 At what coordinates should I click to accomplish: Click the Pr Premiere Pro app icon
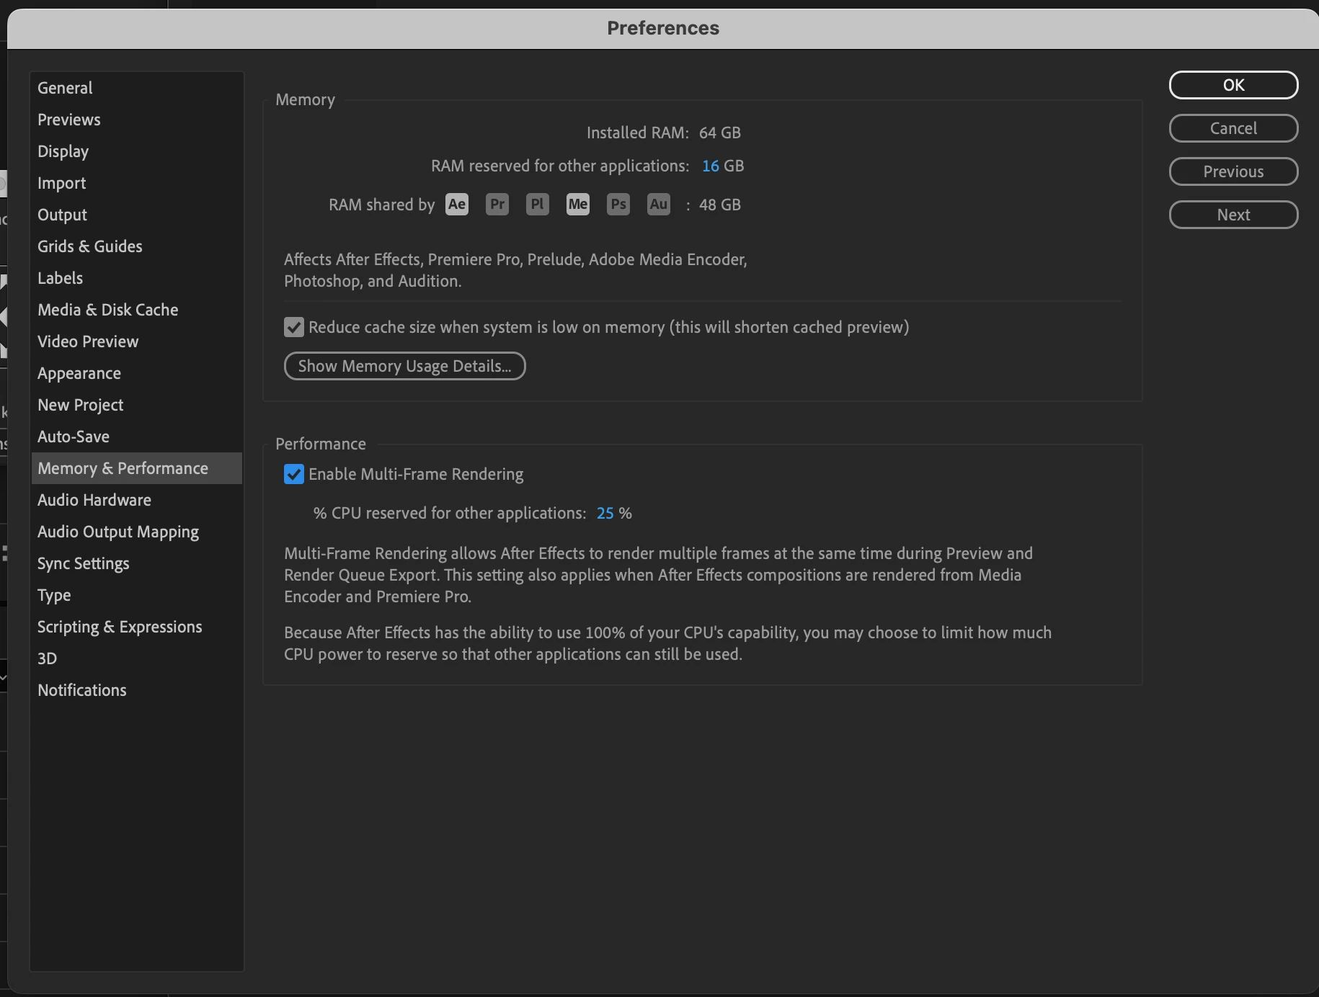point(497,205)
